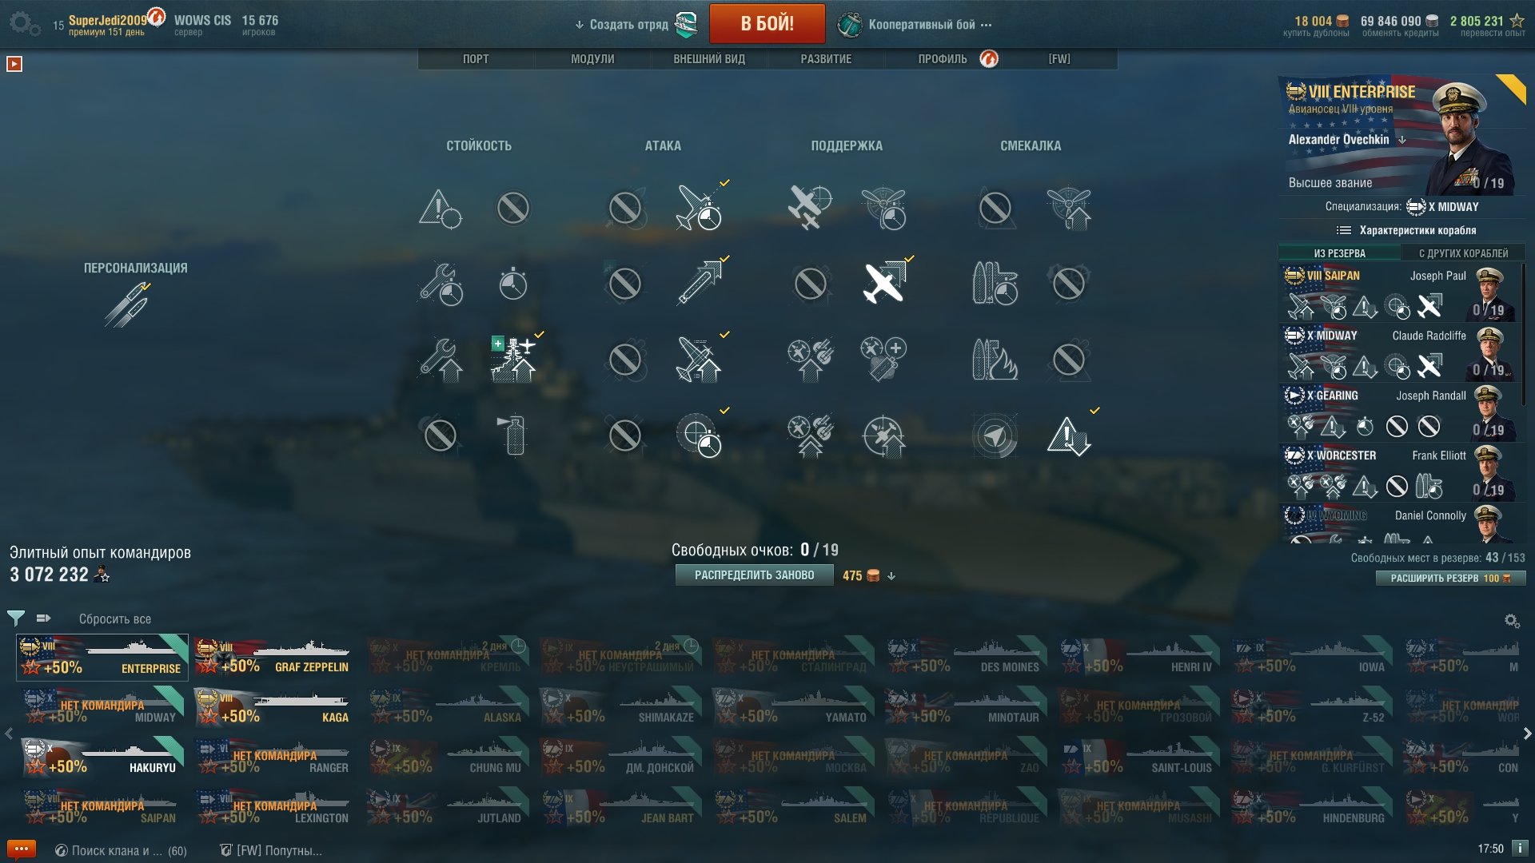Select the fire-and-flooding skill icon
The width and height of the screenshot is (1535, 863).
click(995, 359)
